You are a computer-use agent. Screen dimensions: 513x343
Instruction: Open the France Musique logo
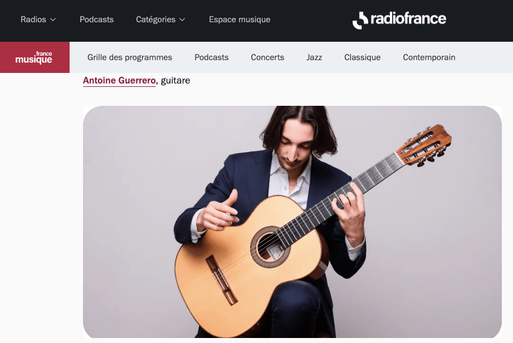click(35, 57)
